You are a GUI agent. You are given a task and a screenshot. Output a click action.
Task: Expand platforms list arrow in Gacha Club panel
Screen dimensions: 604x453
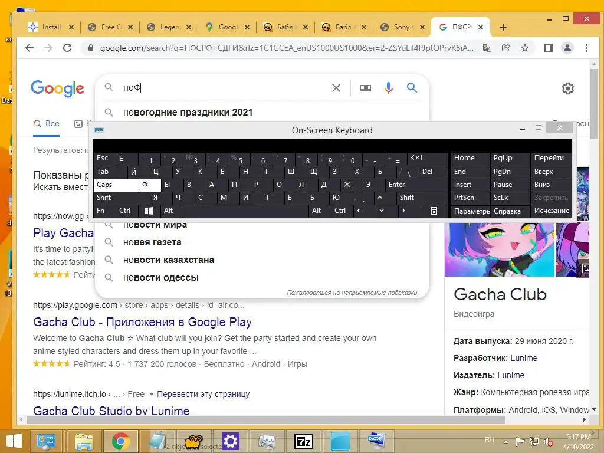[x=594, y=409]
